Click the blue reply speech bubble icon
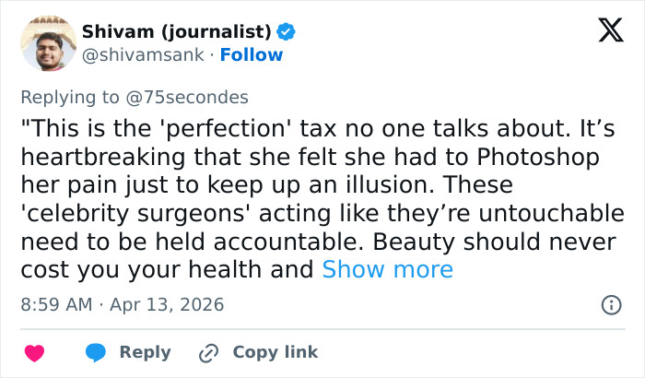The height and width of the screenshot is (378, 645). click(96, 352)
